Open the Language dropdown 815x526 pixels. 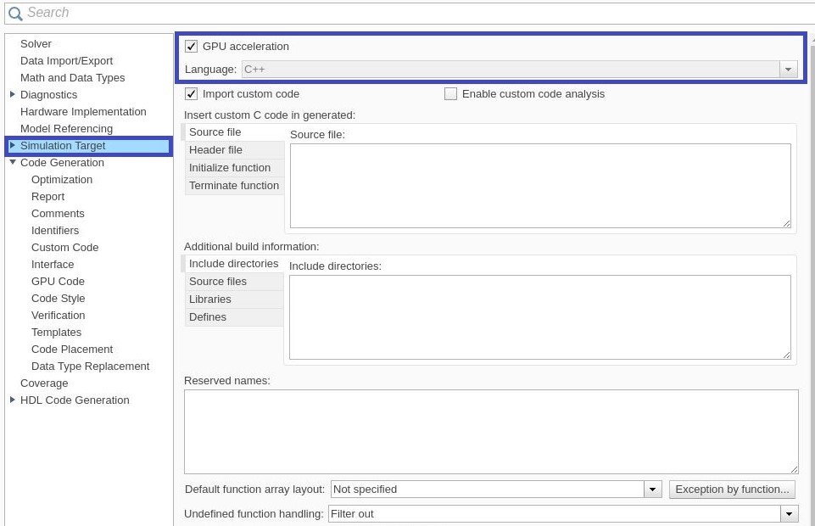click(789, 70)
